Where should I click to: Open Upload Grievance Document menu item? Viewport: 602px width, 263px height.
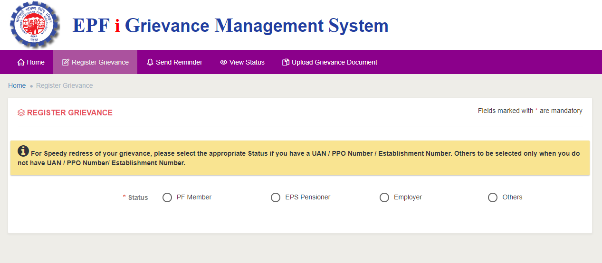click(x=330, y=62)
